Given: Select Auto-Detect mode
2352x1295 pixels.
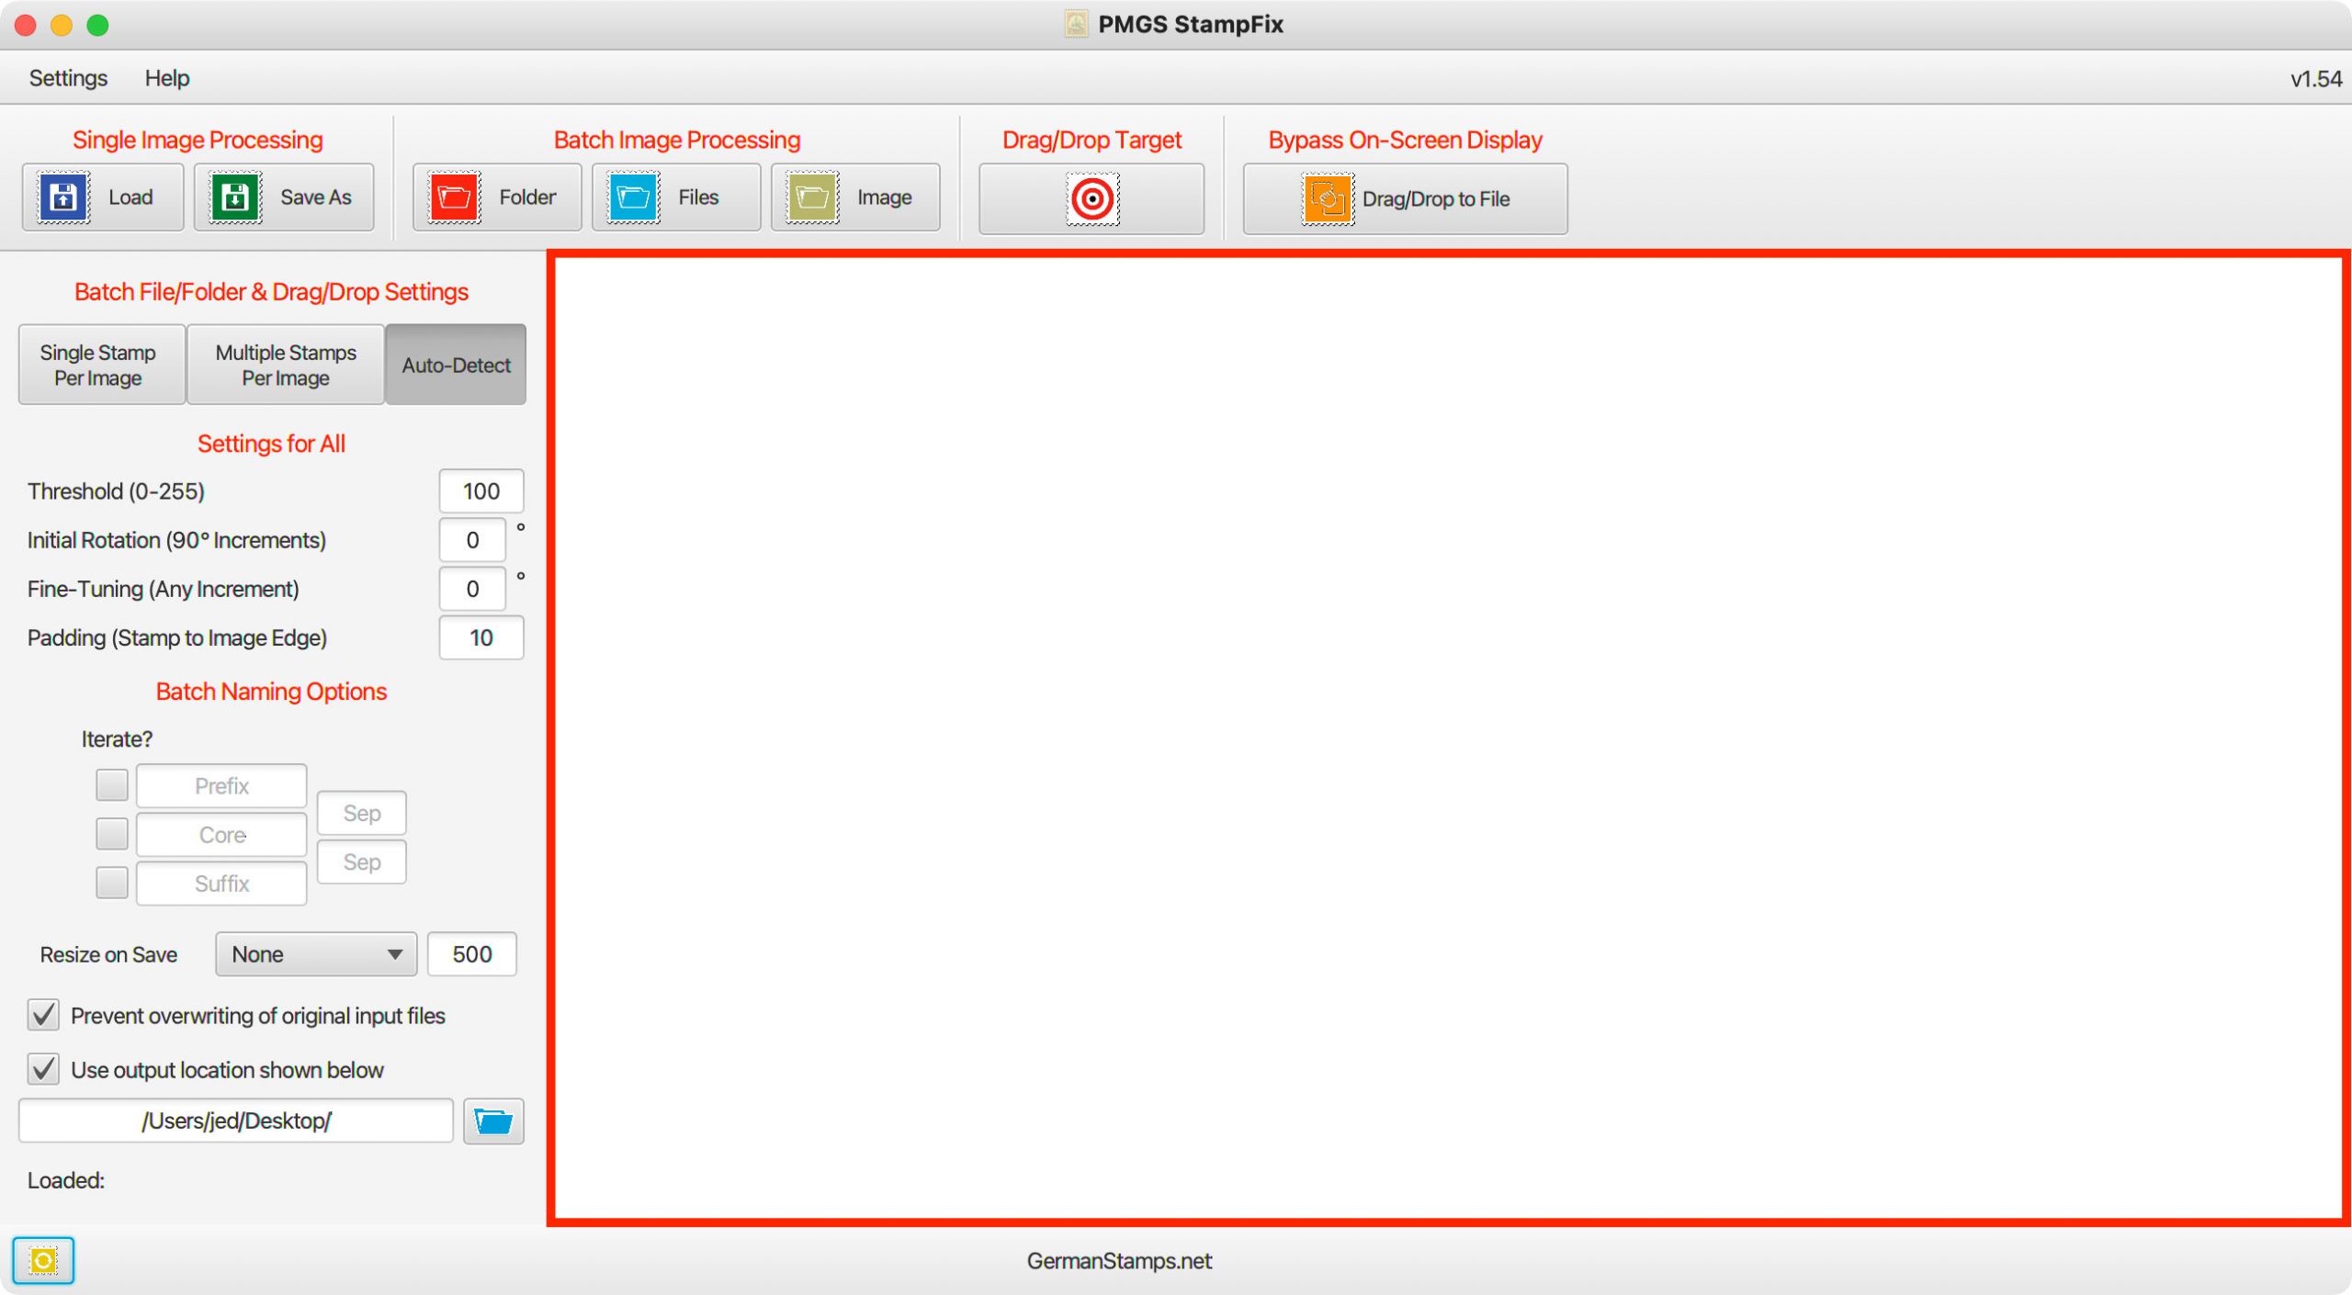Looking at the screenshot, I should 456,365.
